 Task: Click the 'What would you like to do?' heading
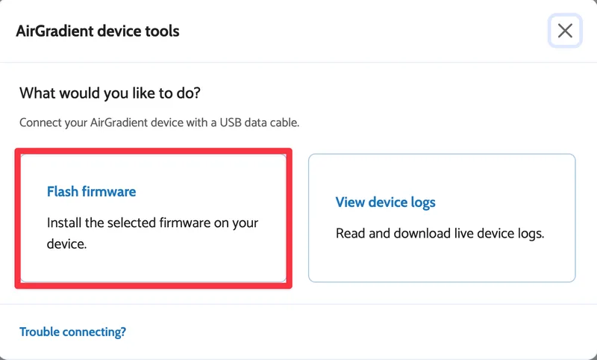pyautogui.click(x=110, y=93)
